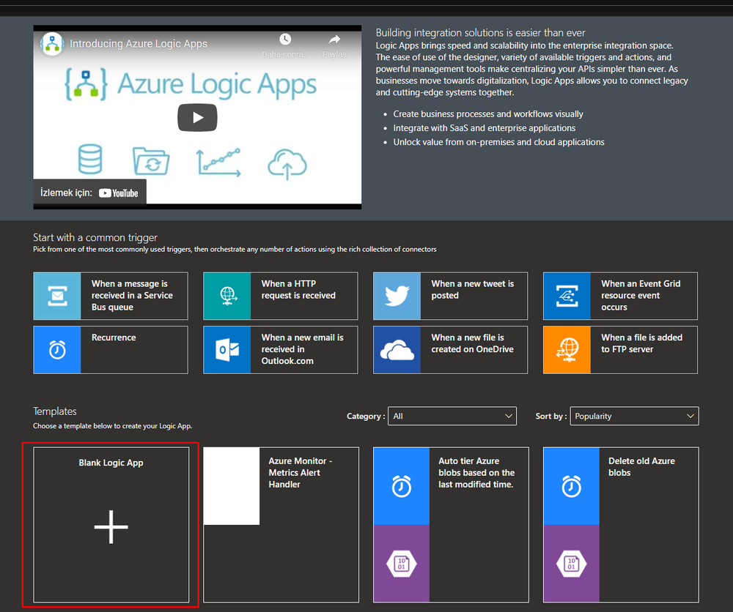The height and width of the screenshot is (612, 733).
Task: Open 'Delete old Azure blobs' template text
Action: [641, 466]
